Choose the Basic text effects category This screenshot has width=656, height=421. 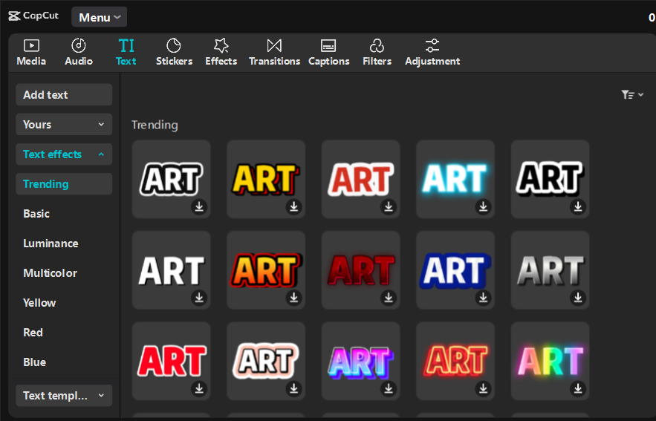(36, 214)
